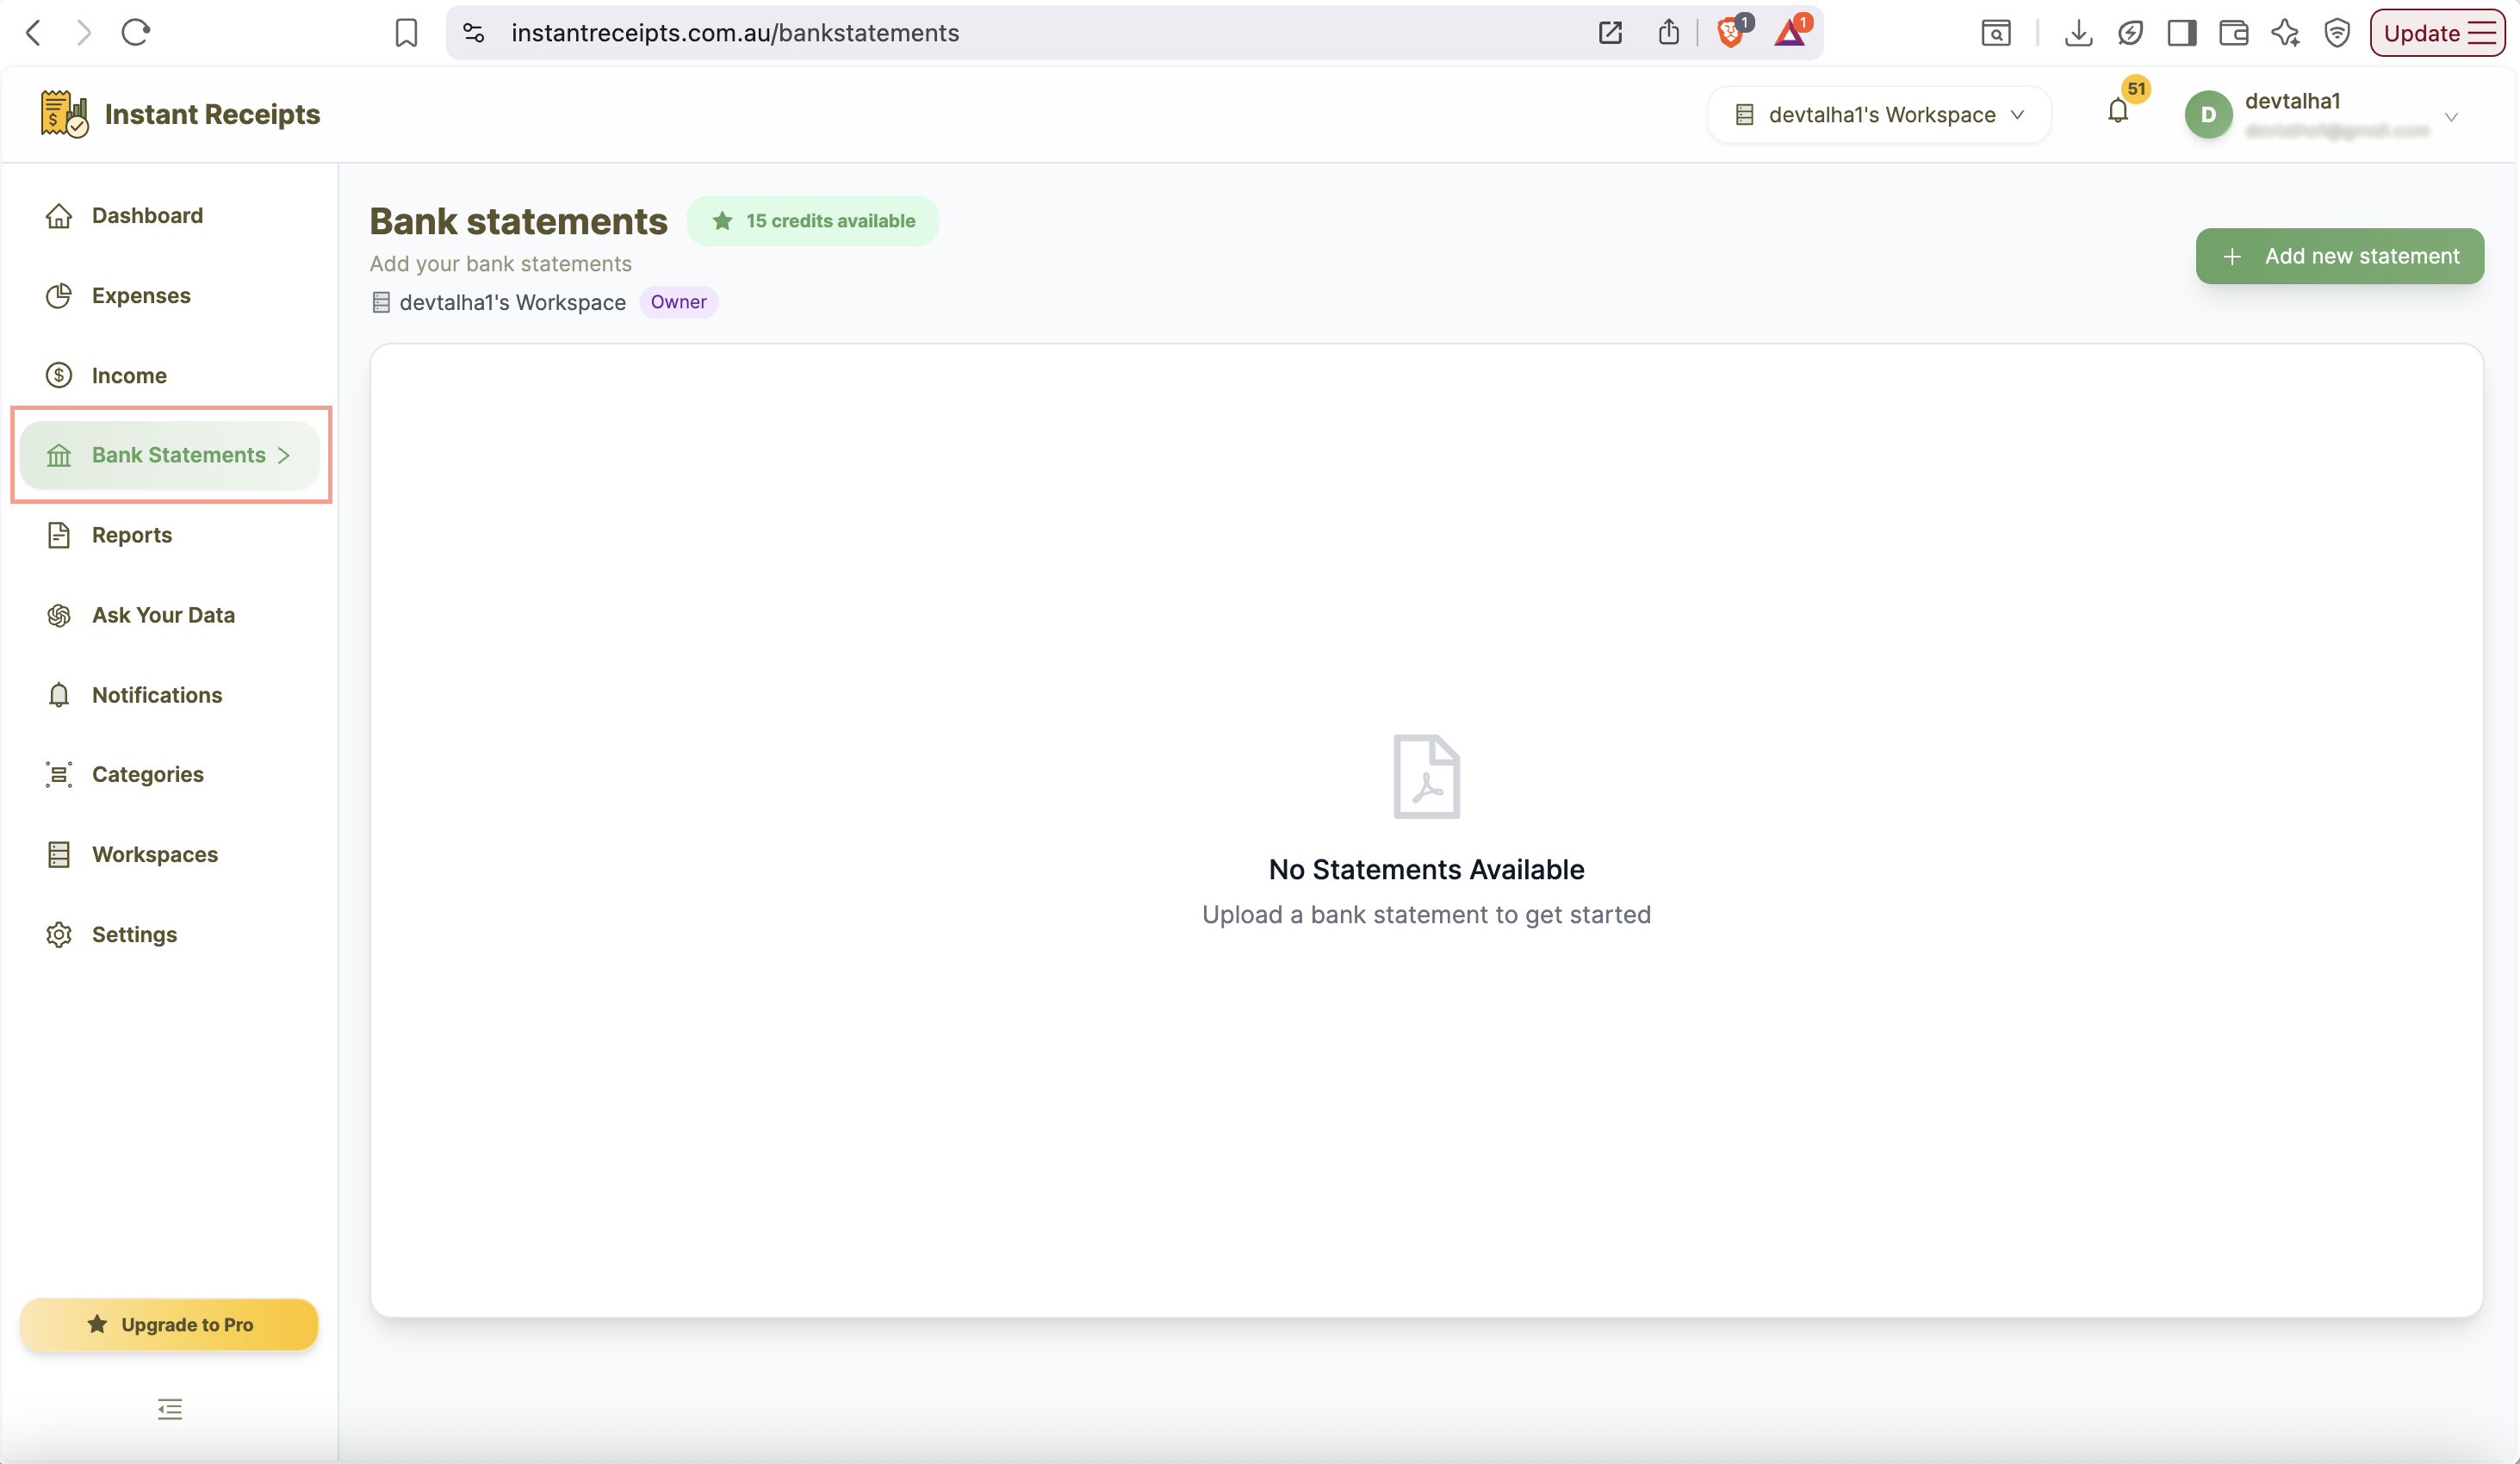Open the devtalha1 user account dropdown

[x=2320, y=115]
